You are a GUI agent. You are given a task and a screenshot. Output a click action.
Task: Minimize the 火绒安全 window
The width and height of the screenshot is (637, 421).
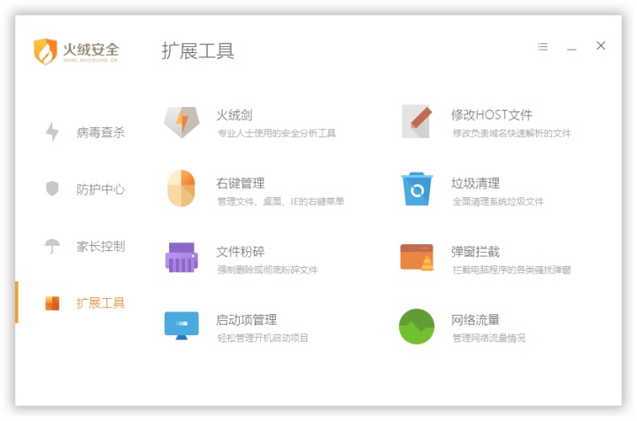(572, 50)
